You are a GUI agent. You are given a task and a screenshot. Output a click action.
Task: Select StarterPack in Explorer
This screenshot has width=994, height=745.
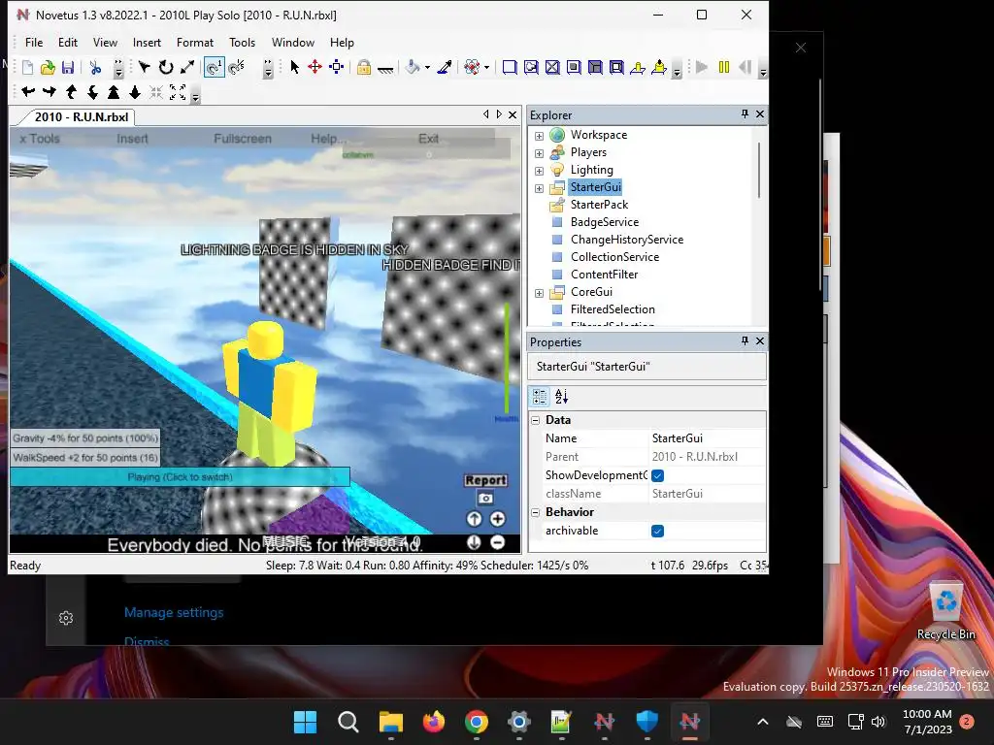[x=599, y=205]
